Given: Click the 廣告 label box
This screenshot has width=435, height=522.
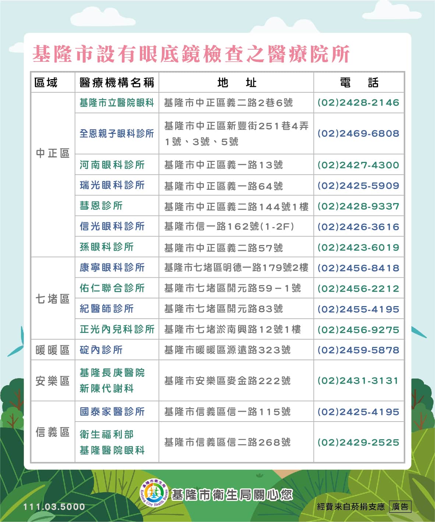Looking at the screenshot, I should click(x=400, y=507).
